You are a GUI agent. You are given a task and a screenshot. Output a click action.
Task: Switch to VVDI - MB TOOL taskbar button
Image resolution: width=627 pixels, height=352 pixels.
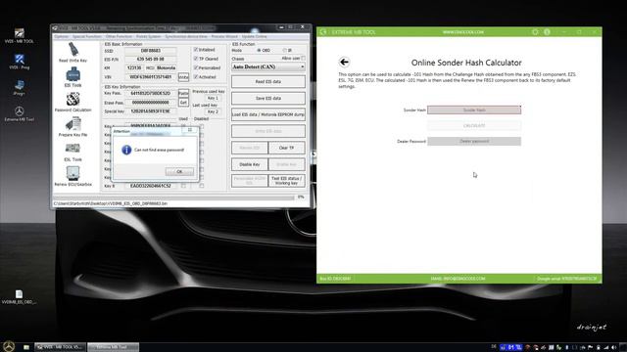click(x=60, y=347)
